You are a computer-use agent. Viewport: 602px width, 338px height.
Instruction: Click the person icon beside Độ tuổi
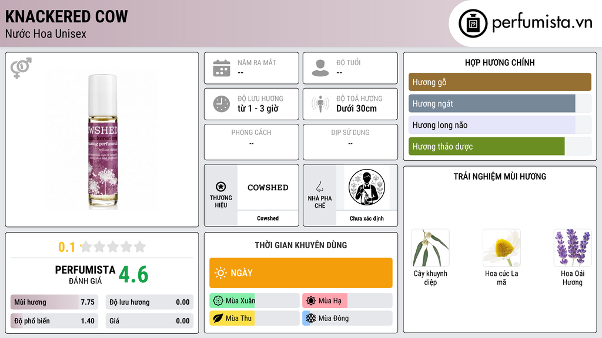point(320,68)
